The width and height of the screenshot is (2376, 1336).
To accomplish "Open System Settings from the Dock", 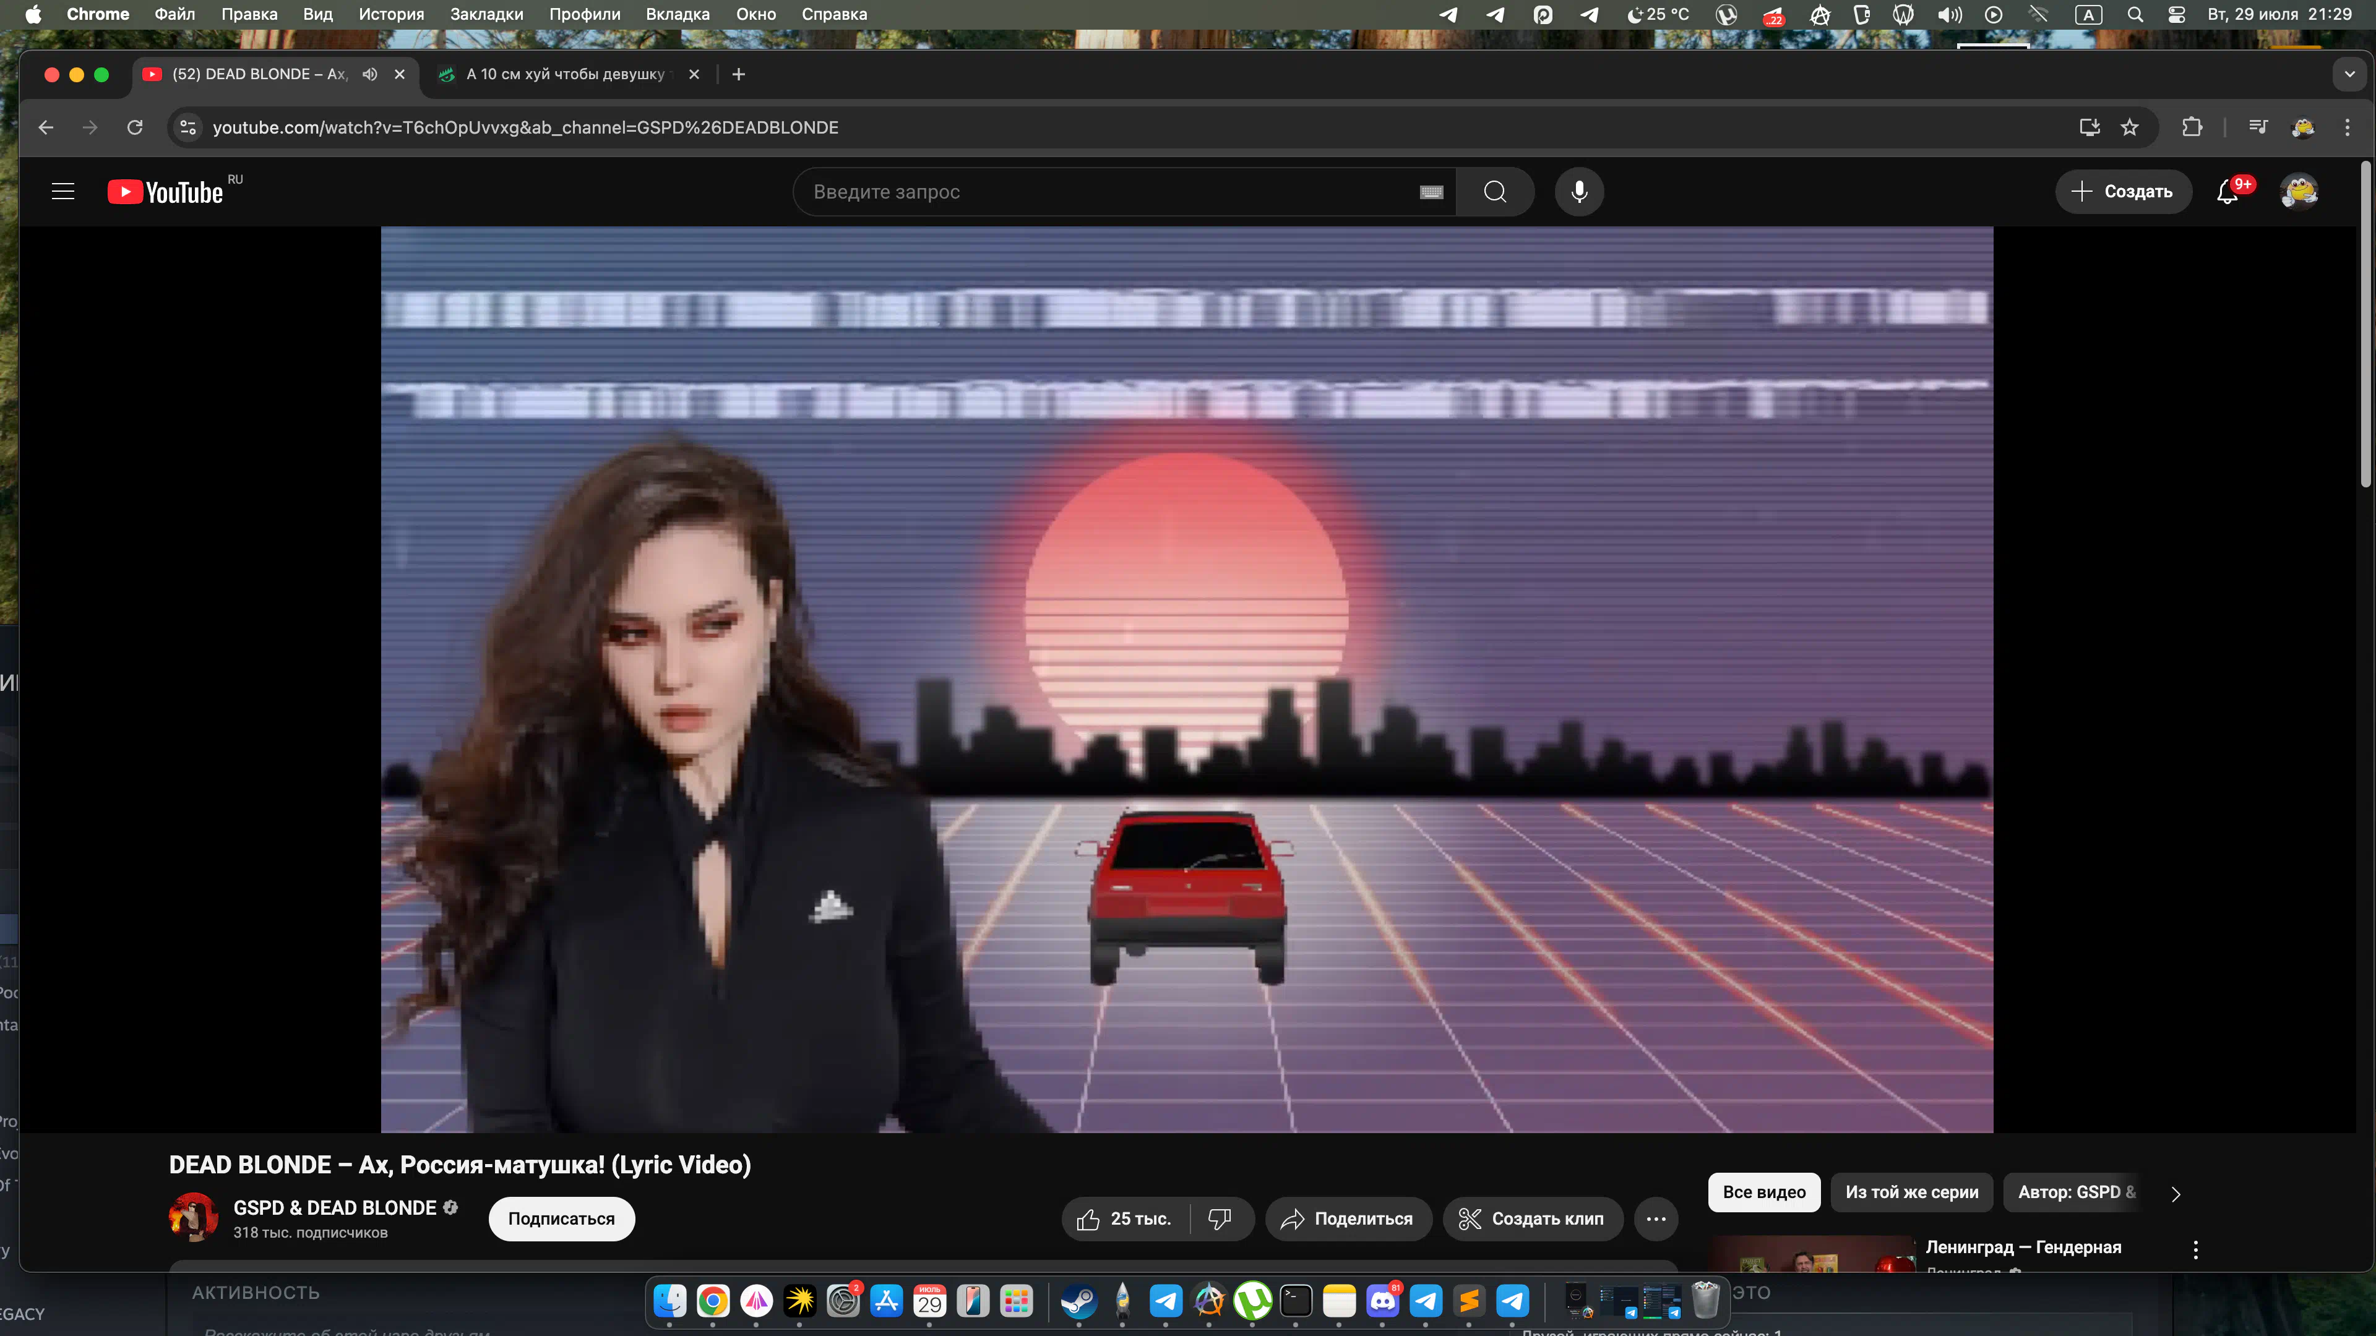I will click(x=843, y=1301).
